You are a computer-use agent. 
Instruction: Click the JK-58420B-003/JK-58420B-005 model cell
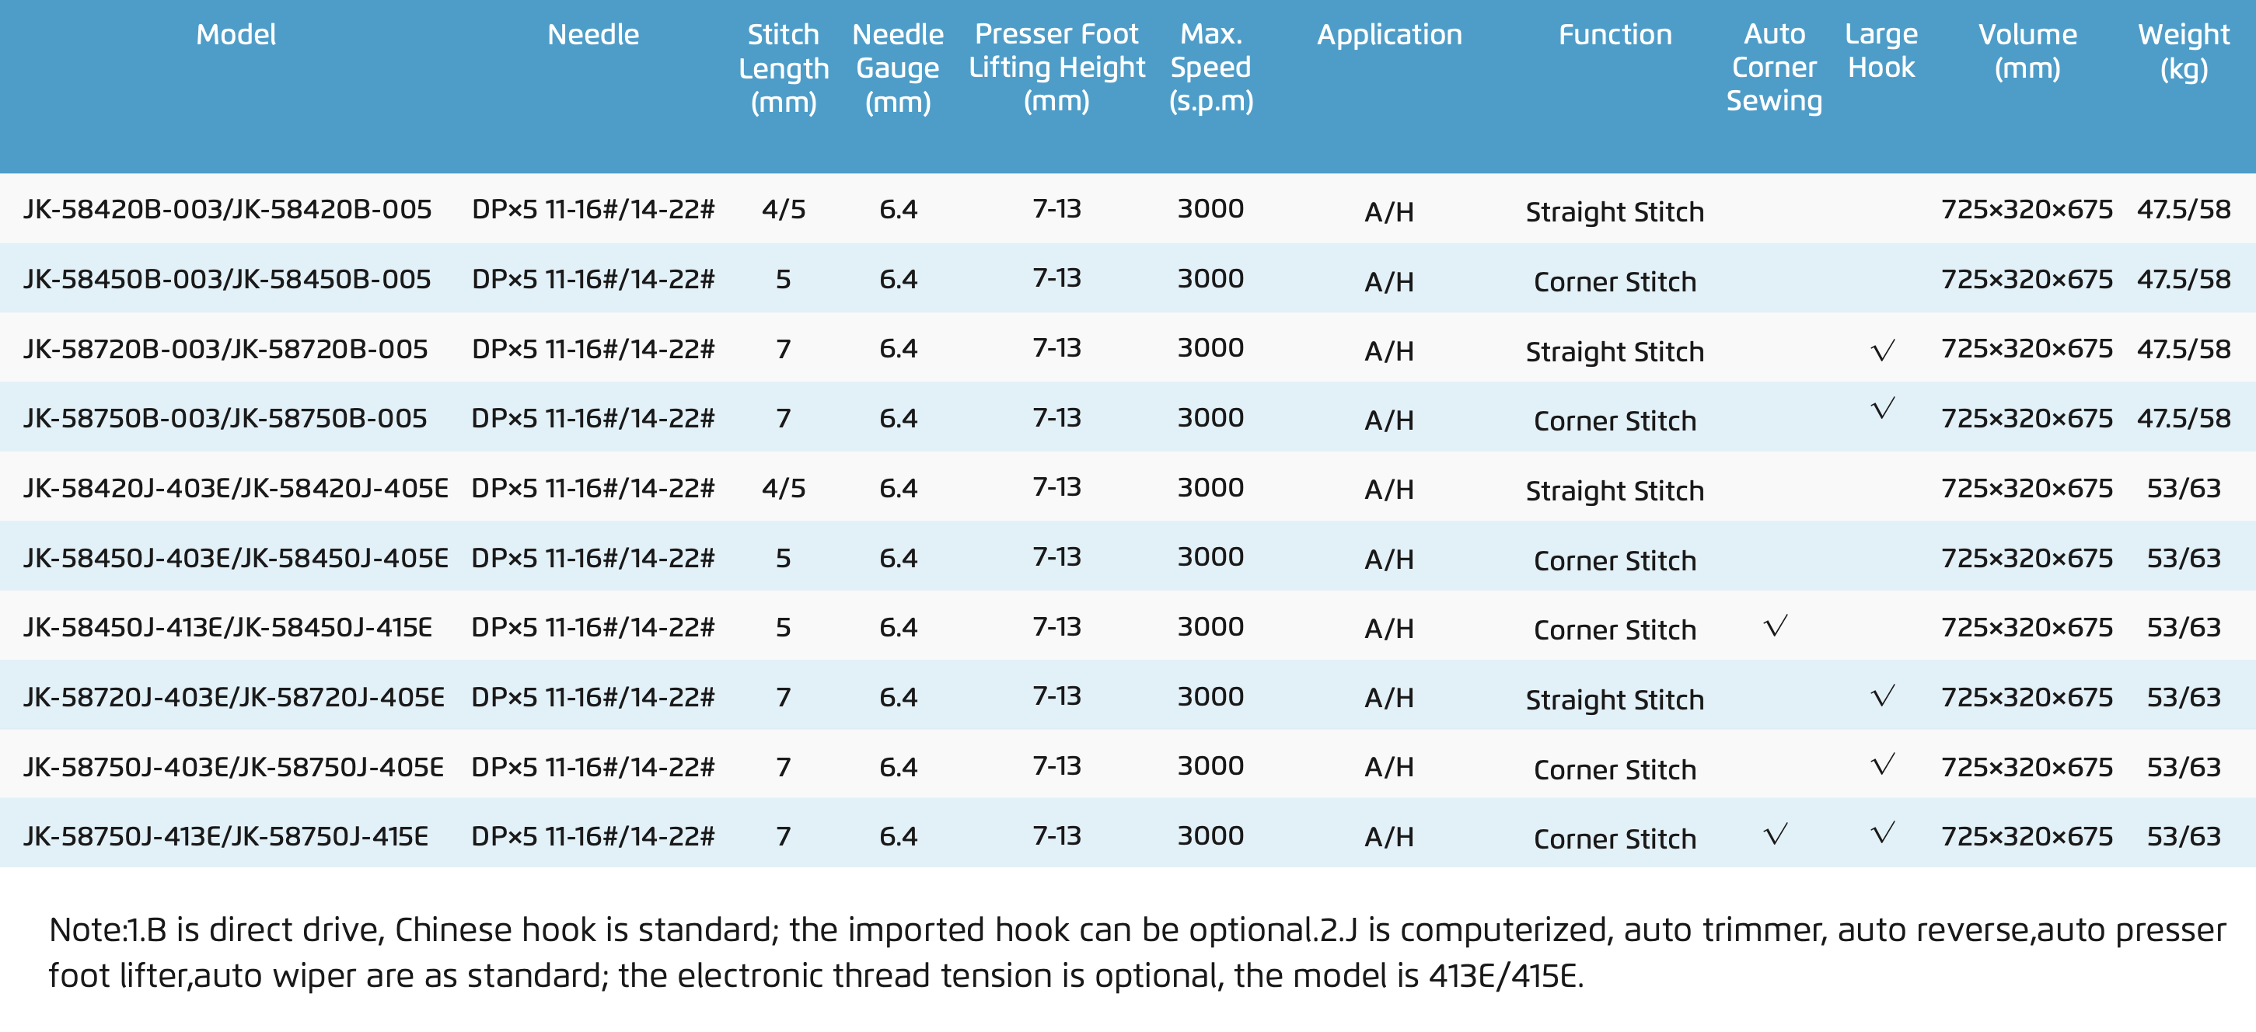point(228,209)
